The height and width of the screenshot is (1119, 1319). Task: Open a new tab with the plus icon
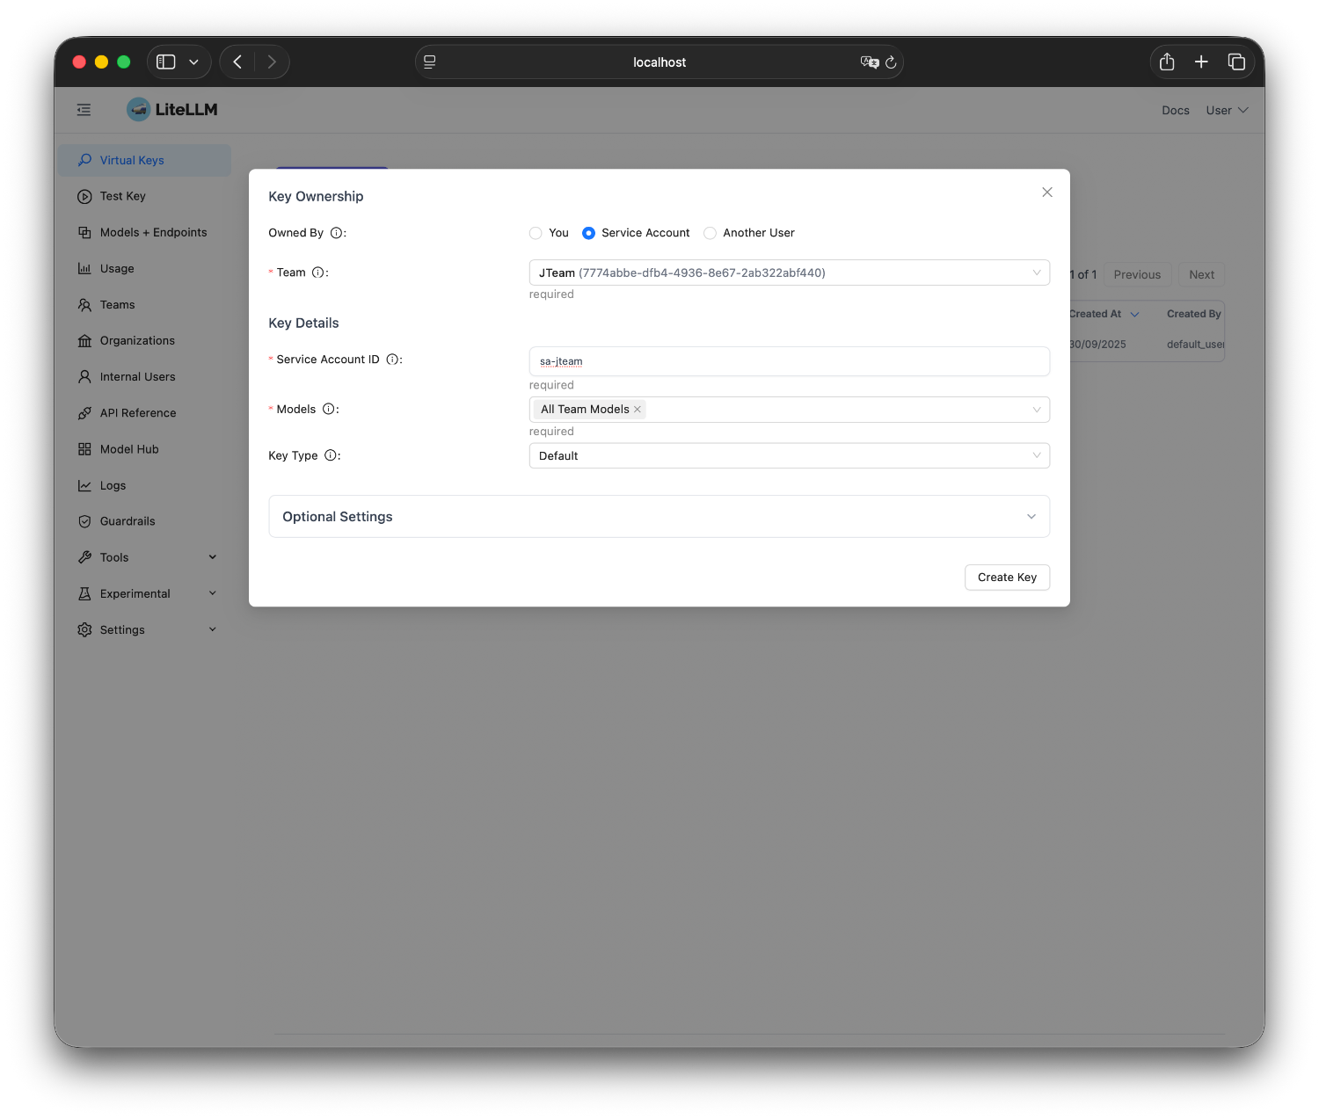coord(1201,62)
